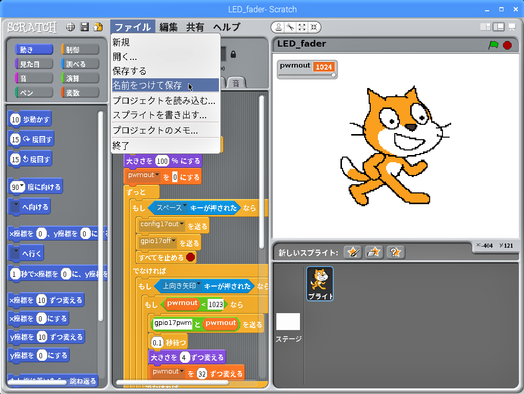Click the 10 歩動かす step value
The height and width of the screenshot is (394, 524).
[15, 119]
